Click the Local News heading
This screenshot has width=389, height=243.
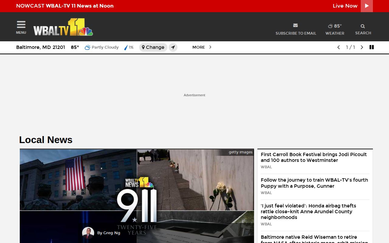[46, 140]
